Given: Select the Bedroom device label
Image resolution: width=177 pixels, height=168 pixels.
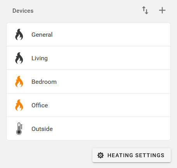Looking at the screenshot, I should (x=44, y=82).
